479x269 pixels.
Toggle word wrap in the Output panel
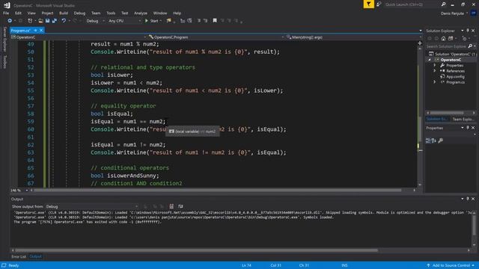tap(180, 206)
